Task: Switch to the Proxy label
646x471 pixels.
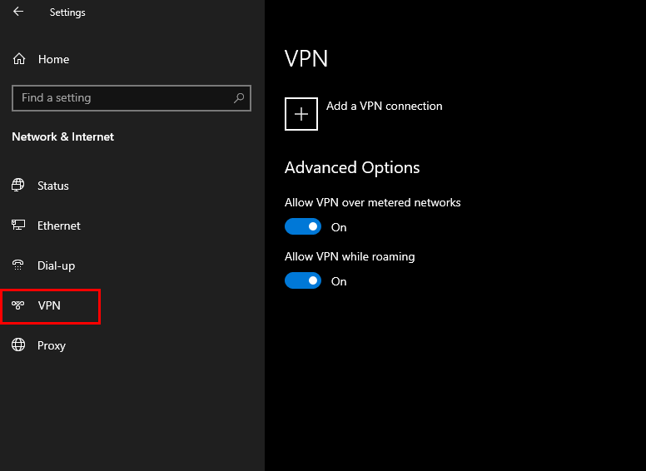Action: tap(52, 345)
